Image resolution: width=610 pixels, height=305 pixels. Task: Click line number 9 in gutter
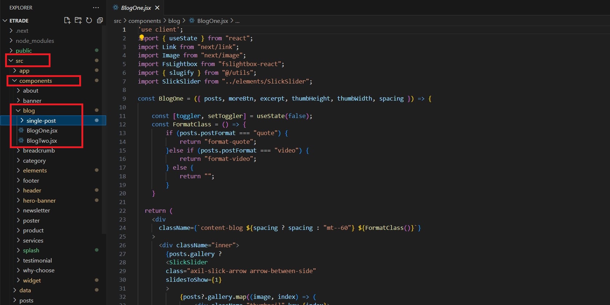coord(124,98)
